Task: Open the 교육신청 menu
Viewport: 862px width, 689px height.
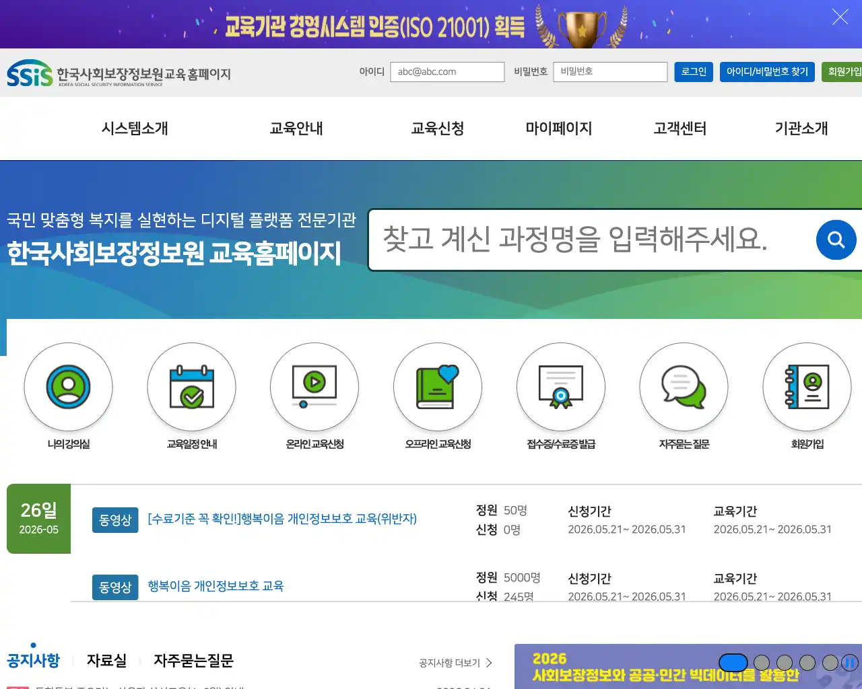Action: tap(438, 128)
